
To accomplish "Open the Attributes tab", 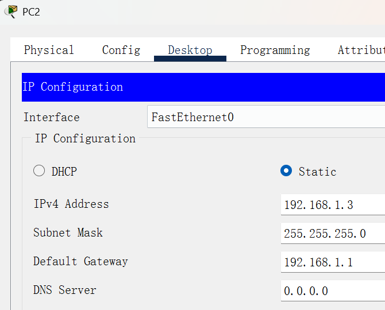I will click(361, 50).
